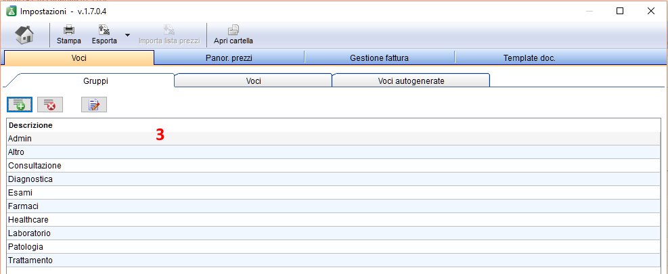Viewport: 668px width, 274px height.
Task: Select the Voci sub-tab
Action: click(x=254, y=81)
